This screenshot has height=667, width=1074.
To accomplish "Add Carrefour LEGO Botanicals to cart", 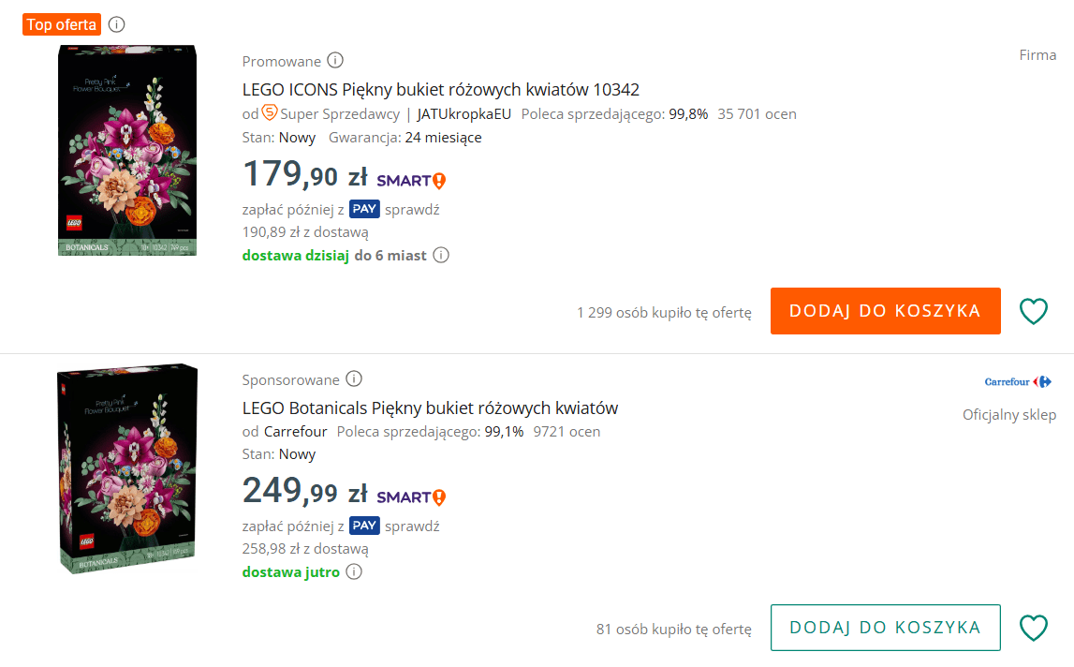I will (885, 628).
